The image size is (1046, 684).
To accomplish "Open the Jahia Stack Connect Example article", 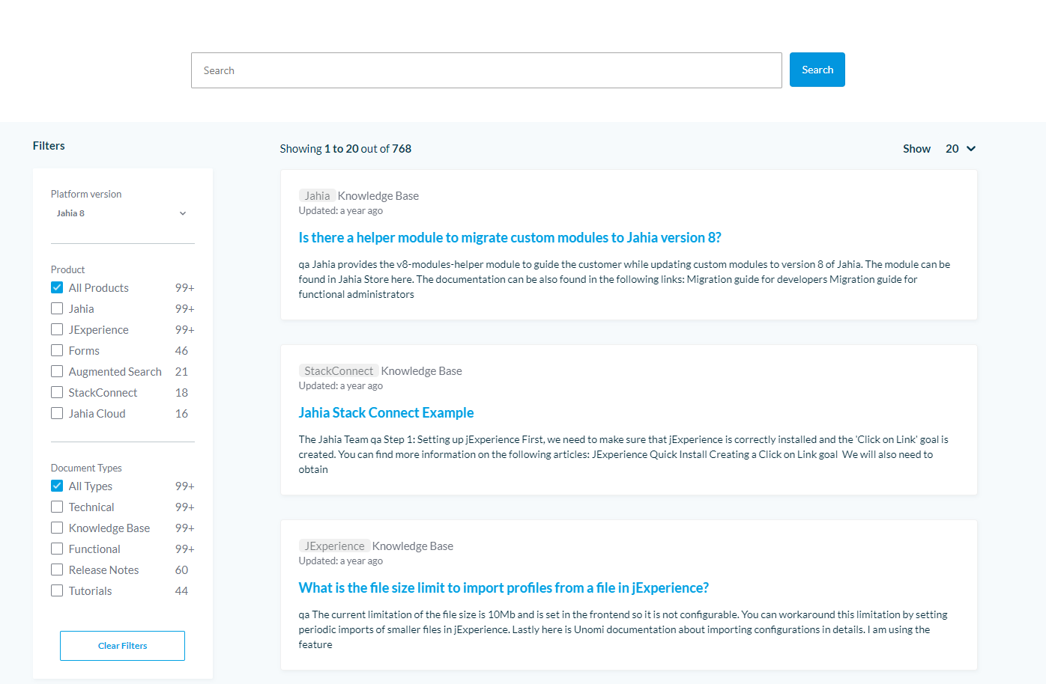I will click(386, 412).
